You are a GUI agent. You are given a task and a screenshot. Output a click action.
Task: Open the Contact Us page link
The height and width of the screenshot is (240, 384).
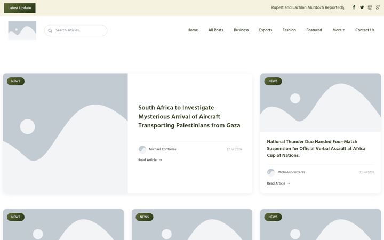point(365,30)
